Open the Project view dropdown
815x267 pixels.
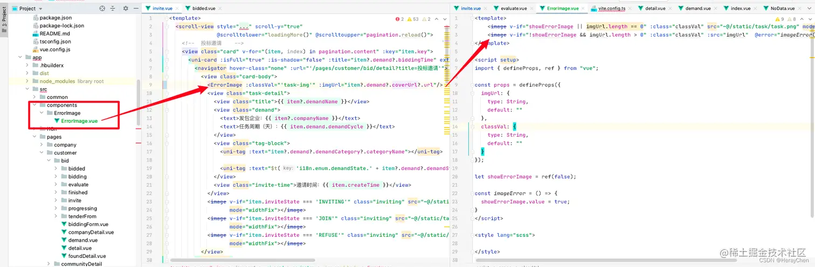click(x=40, y=9)
